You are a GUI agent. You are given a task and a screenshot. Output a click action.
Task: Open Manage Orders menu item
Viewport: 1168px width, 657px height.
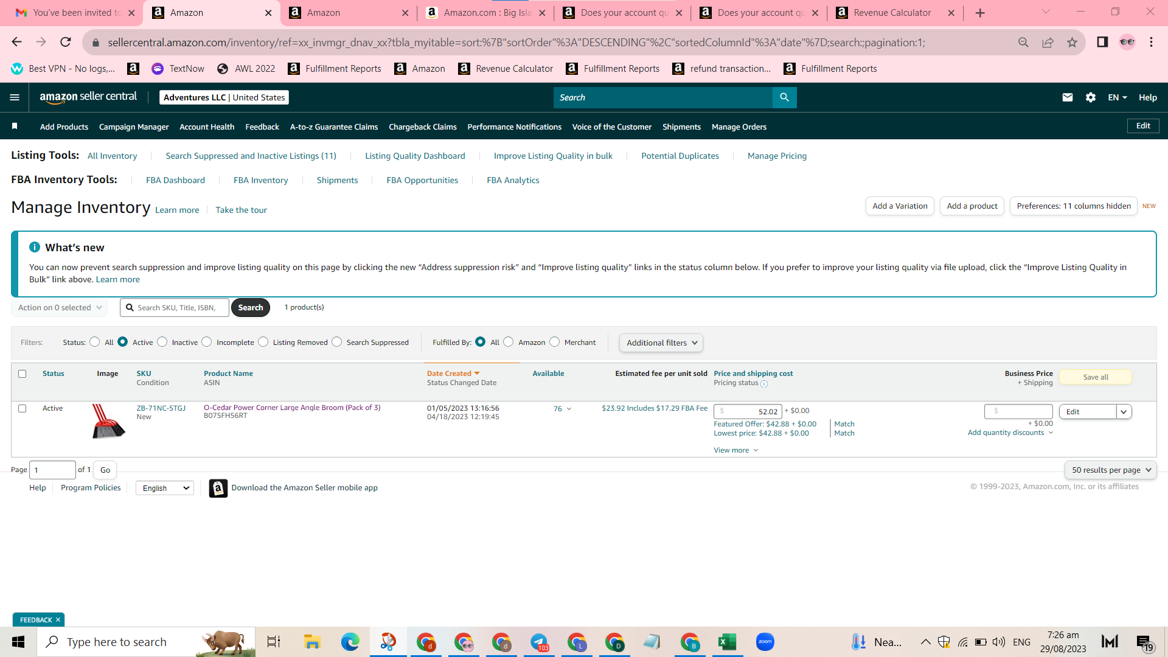(739, 127)
